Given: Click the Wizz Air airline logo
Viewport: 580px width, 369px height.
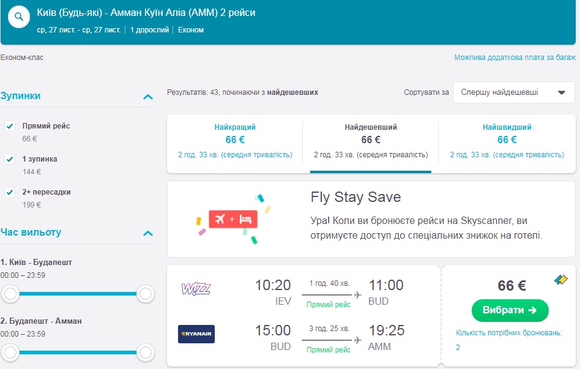Looking at the screenshot, I should [x=196, y=288].
